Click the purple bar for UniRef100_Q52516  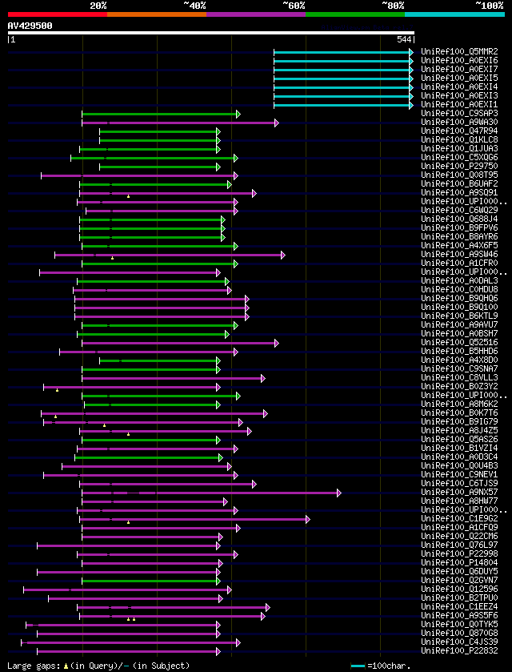coord(180,343)
